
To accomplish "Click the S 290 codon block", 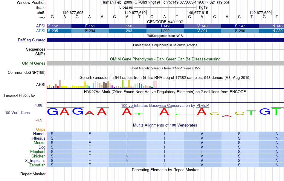I will [x=240, y=31].
